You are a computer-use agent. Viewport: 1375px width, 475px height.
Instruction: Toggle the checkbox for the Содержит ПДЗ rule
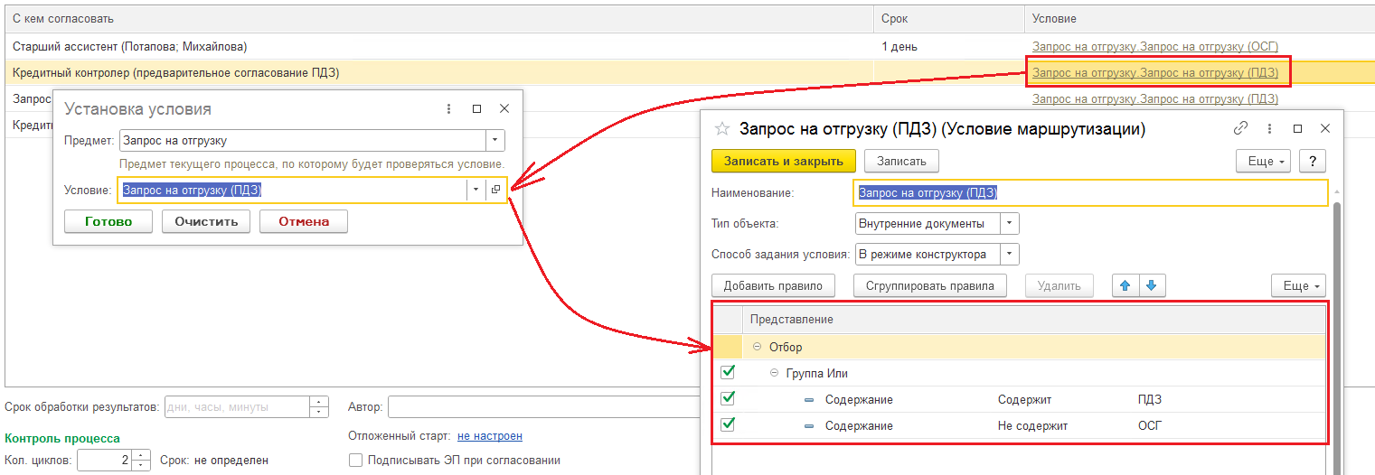pos(728,399)
